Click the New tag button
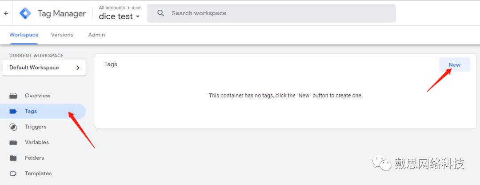 (455, 64)
